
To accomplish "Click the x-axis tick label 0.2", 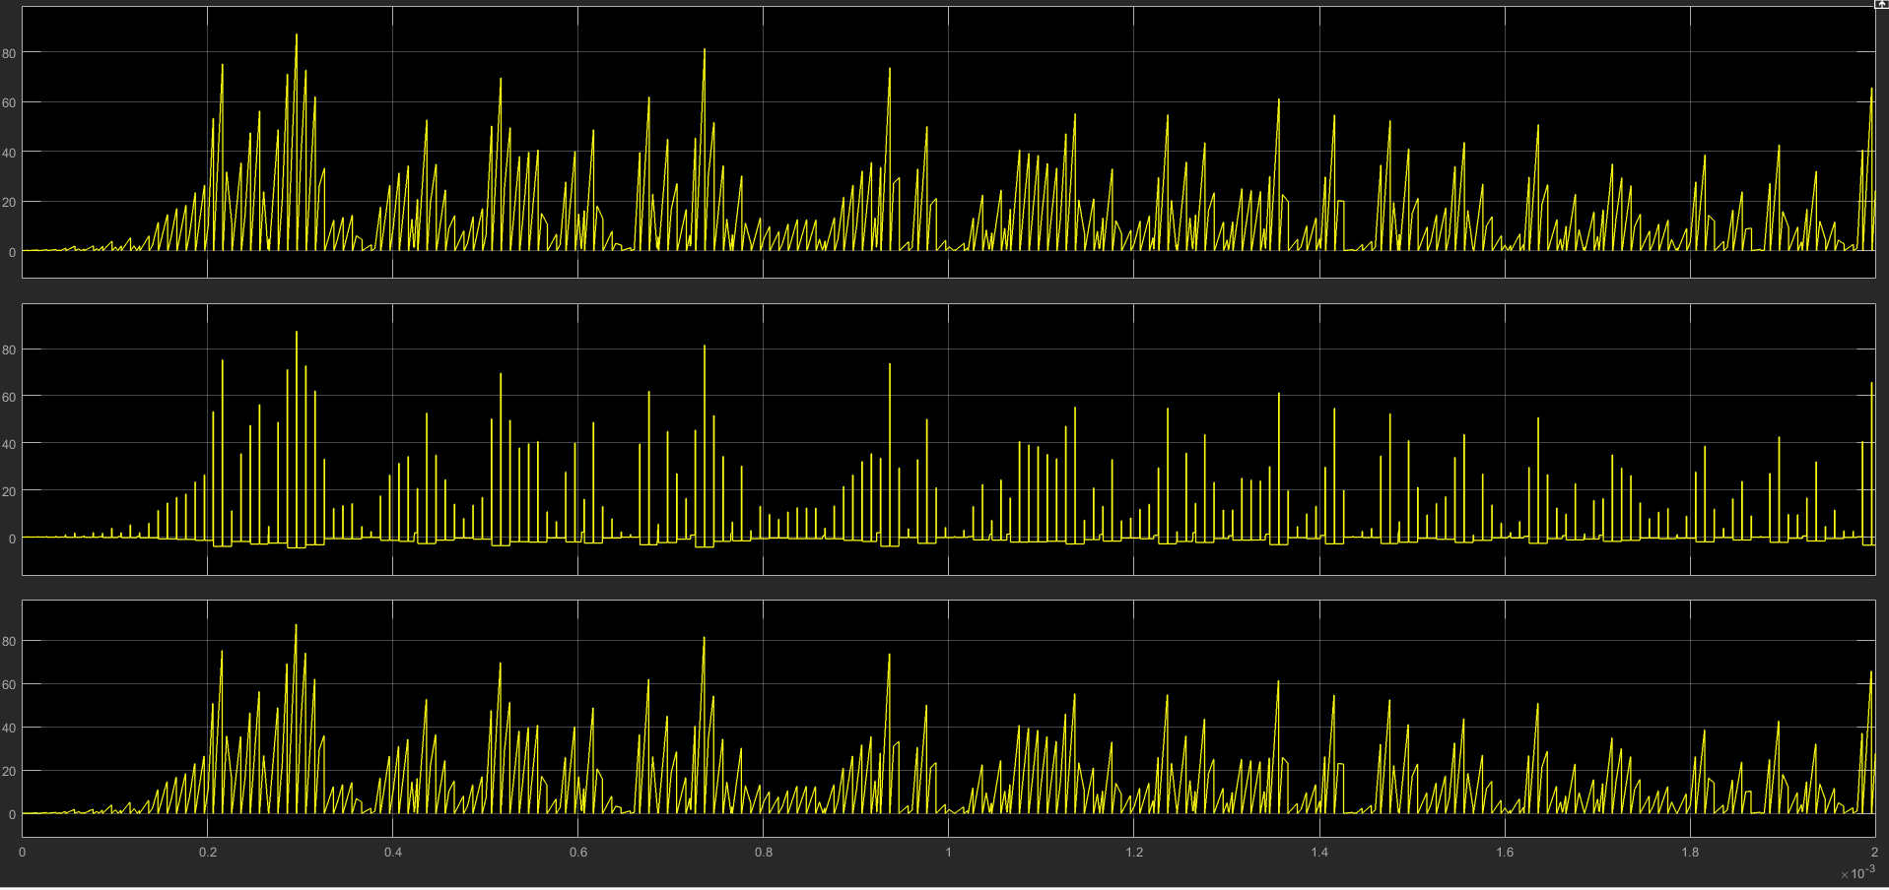I will [x=208, y=852].
